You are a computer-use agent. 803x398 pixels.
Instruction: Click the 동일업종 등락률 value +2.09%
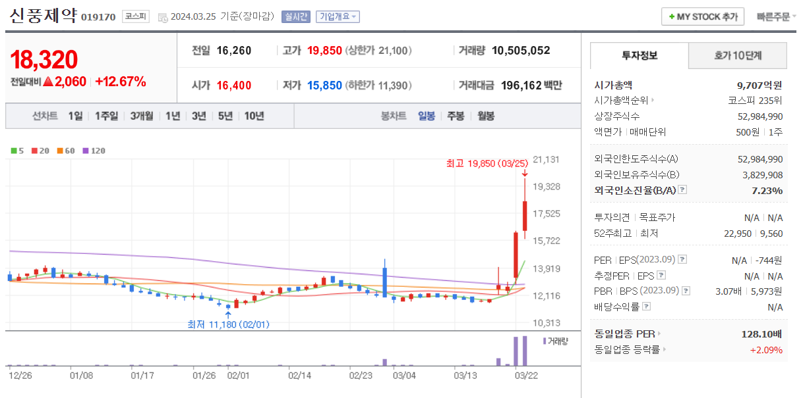[766, 350]
